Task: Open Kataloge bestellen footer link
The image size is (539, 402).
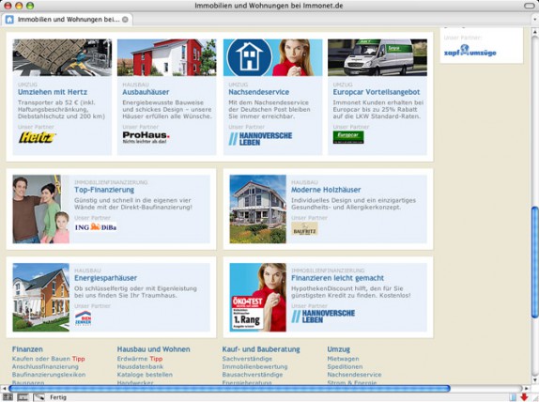Action: tap(145, 375)
